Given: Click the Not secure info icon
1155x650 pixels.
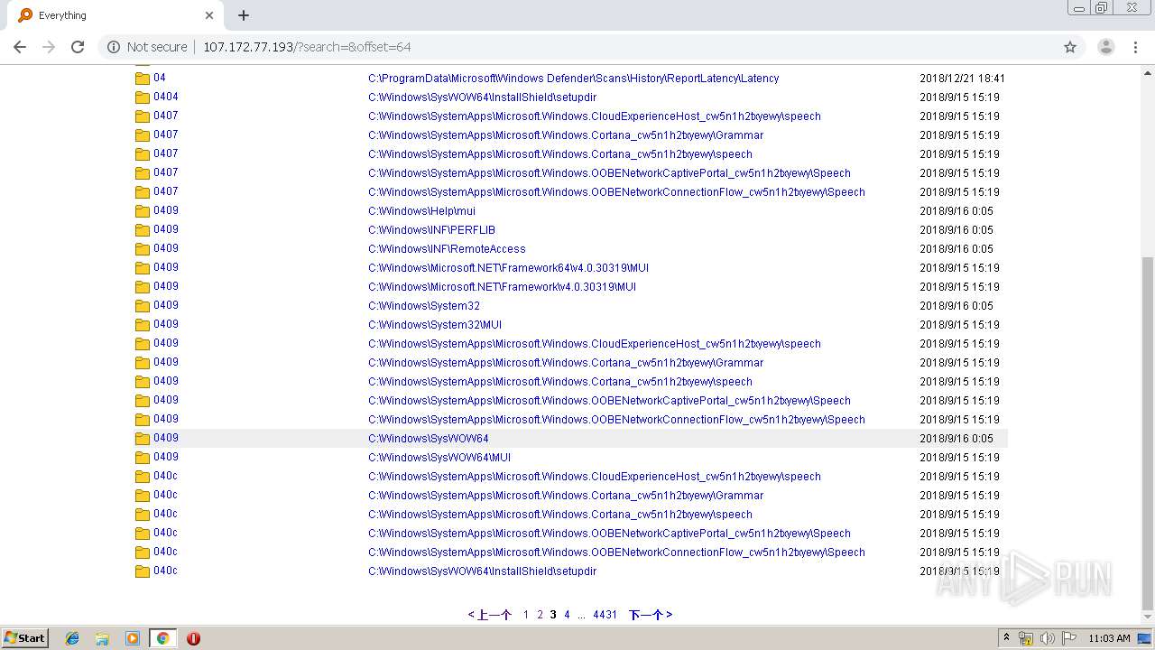Looking at the screenshot, I should pos(114,47).
